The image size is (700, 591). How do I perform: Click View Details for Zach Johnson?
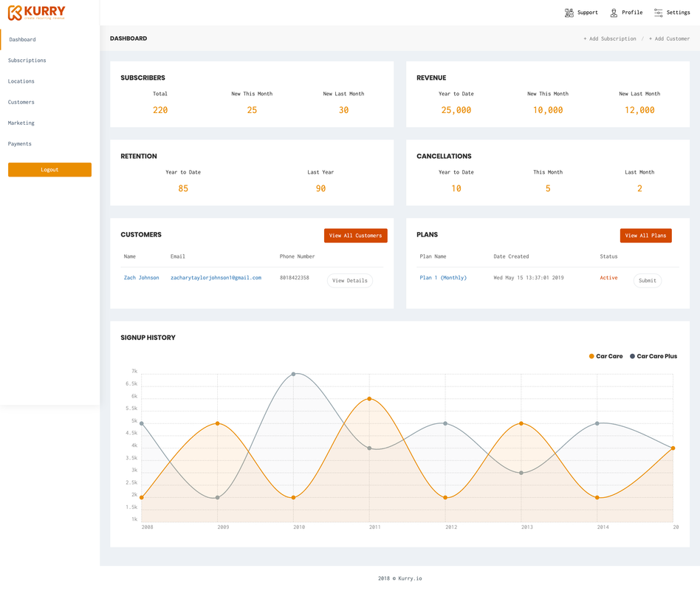tap(350, 281)
